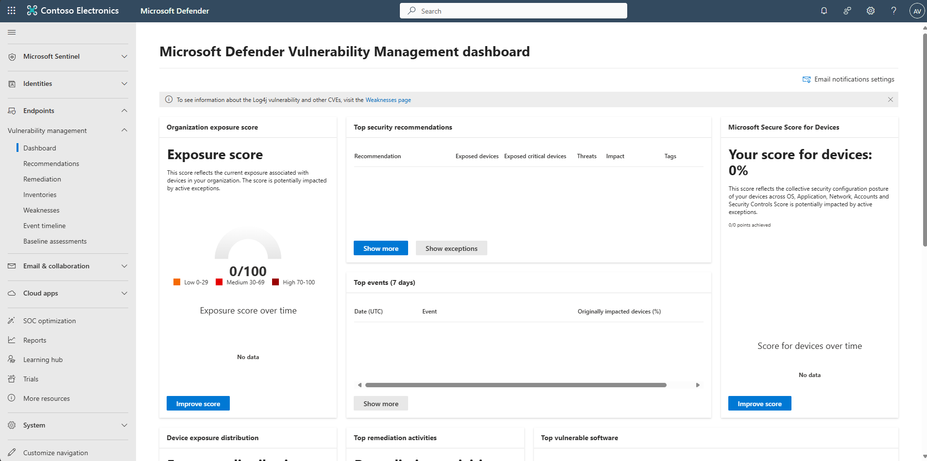Click the info icon in Log4j banner
Viewport: 927px width, 461px height.
169,99
